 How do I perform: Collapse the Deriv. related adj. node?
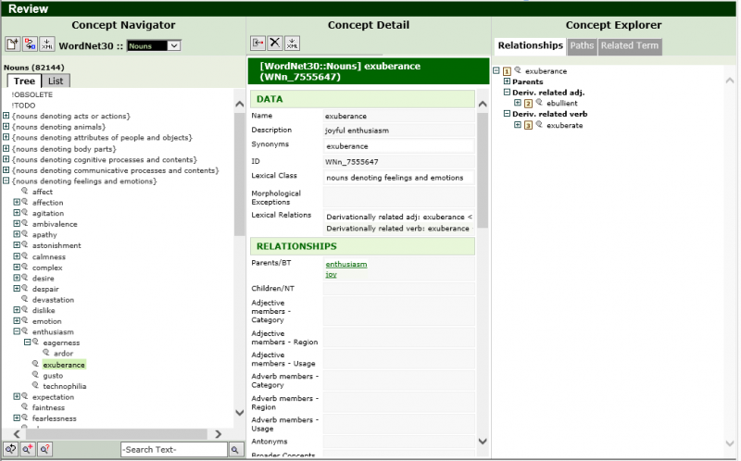coord(507,92)
